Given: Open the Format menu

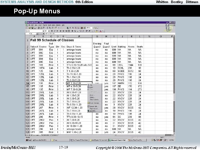Looking at the screenshot, I should pos(45,25).
